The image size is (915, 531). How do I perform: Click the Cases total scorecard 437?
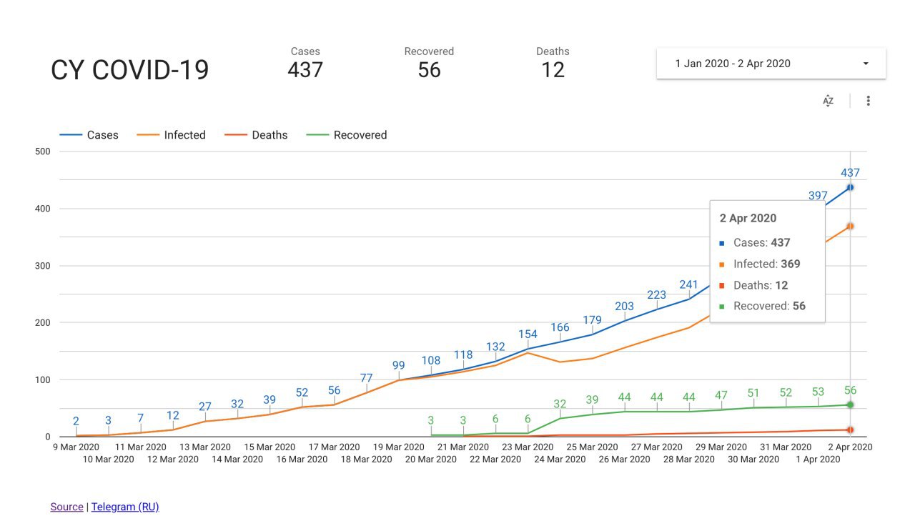click(x=305, y=69)
